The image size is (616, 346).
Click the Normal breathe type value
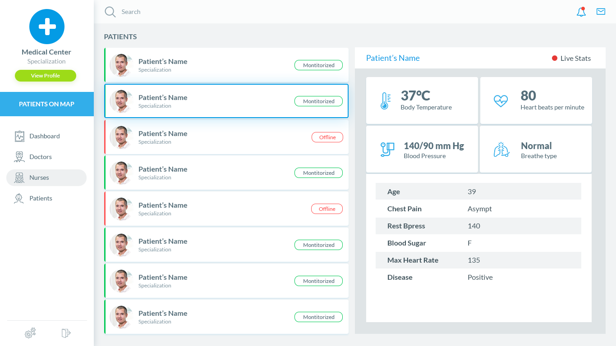click(536, 146)
